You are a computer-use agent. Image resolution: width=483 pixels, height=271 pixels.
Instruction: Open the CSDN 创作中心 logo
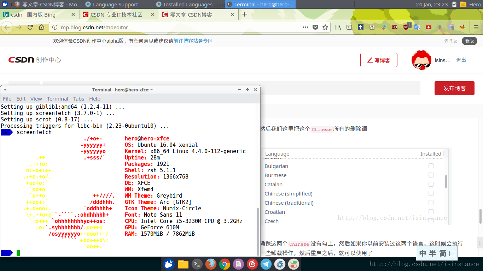pyautogui.click(x=35, y=60)
